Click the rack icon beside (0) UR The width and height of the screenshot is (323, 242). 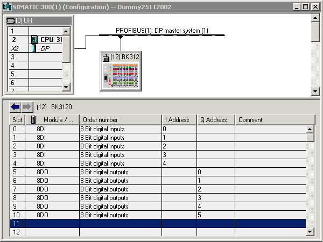pos(11,20)
